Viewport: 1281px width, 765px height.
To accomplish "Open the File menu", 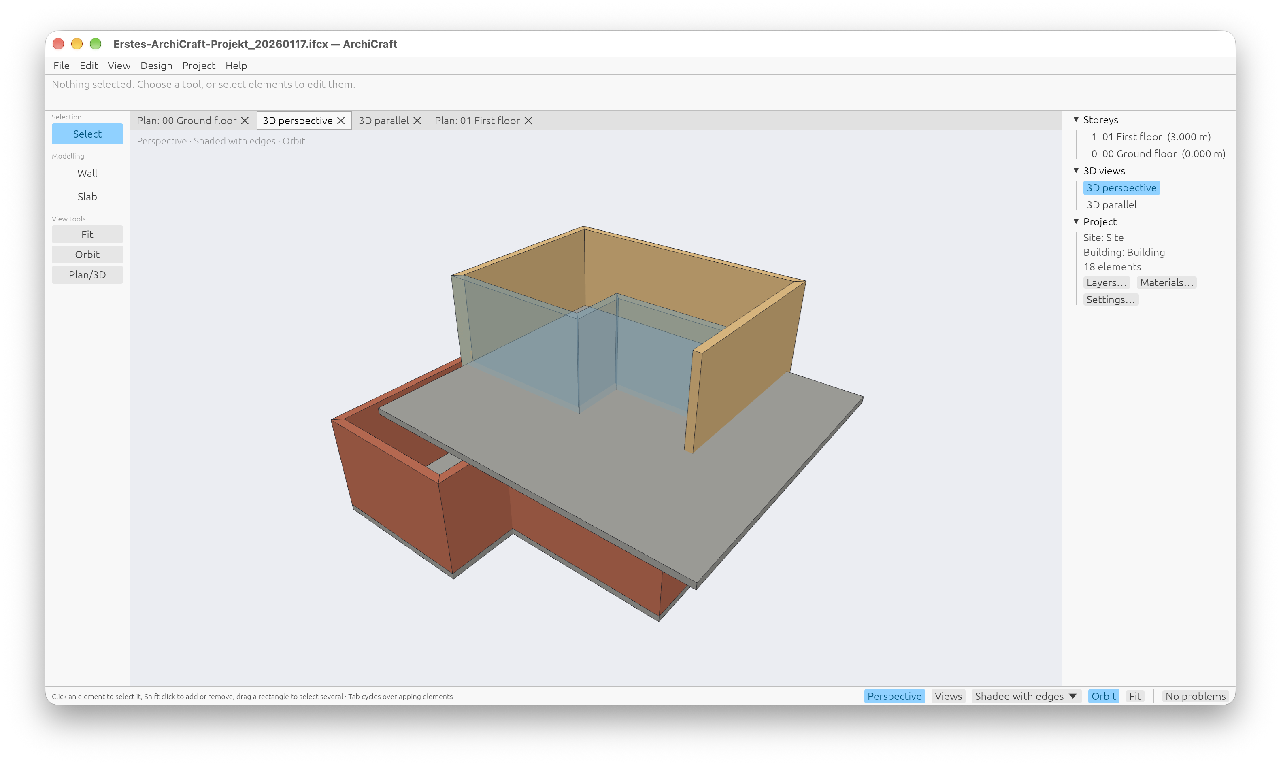I will click(x=62, y=66).
